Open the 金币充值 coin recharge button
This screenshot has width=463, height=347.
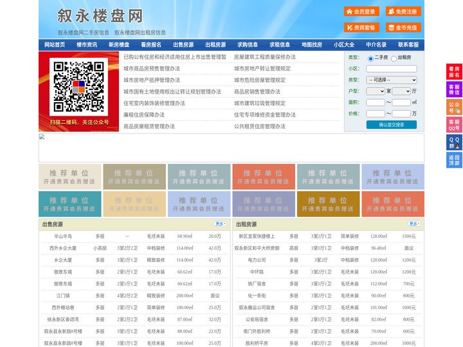pos(403,28)
